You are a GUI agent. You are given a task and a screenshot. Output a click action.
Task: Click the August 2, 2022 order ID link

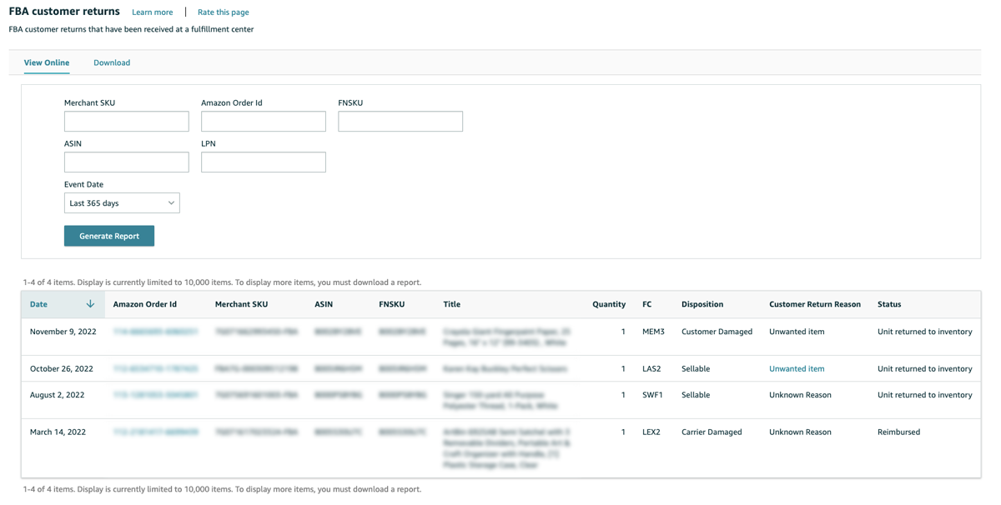[155, 395]
